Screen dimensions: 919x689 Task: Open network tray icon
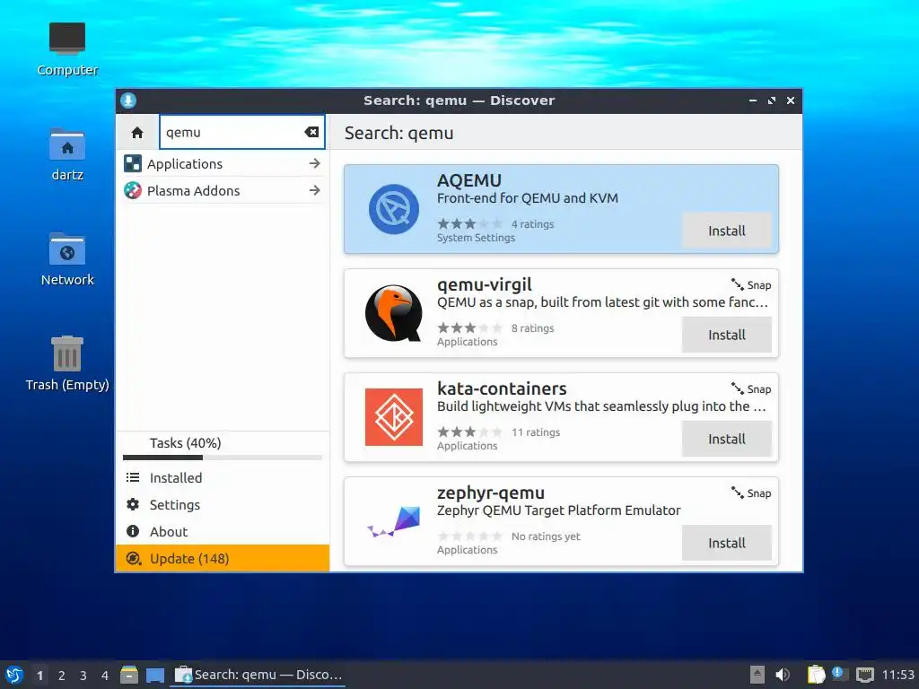click(865, 675)
